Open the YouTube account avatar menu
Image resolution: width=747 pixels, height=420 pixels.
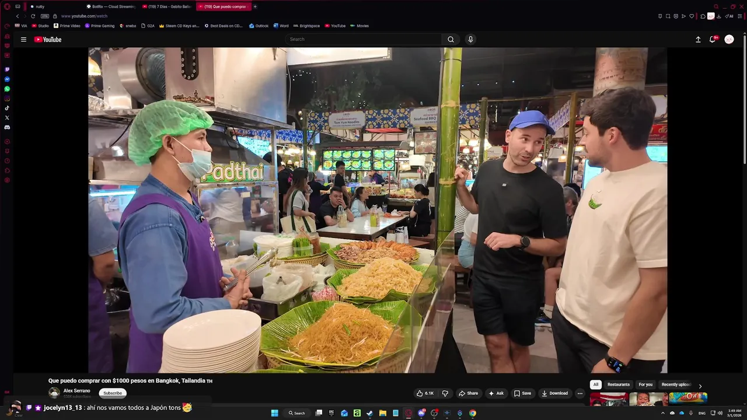(x=729, y=39)
